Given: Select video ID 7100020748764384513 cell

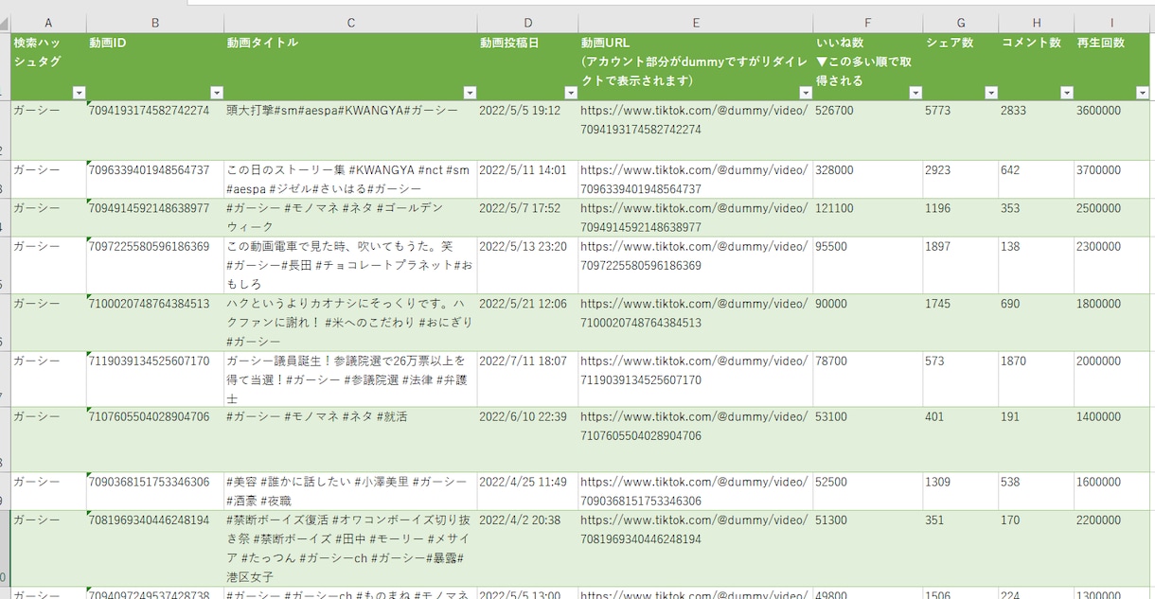Looking at the screenshot, I should point(155,323).
